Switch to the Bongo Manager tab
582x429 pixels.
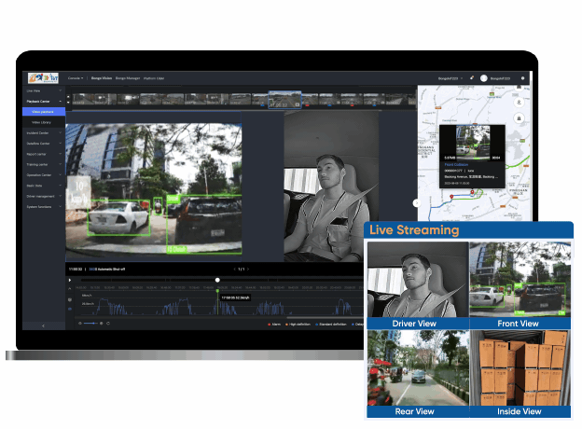click(x=127, y=78)
